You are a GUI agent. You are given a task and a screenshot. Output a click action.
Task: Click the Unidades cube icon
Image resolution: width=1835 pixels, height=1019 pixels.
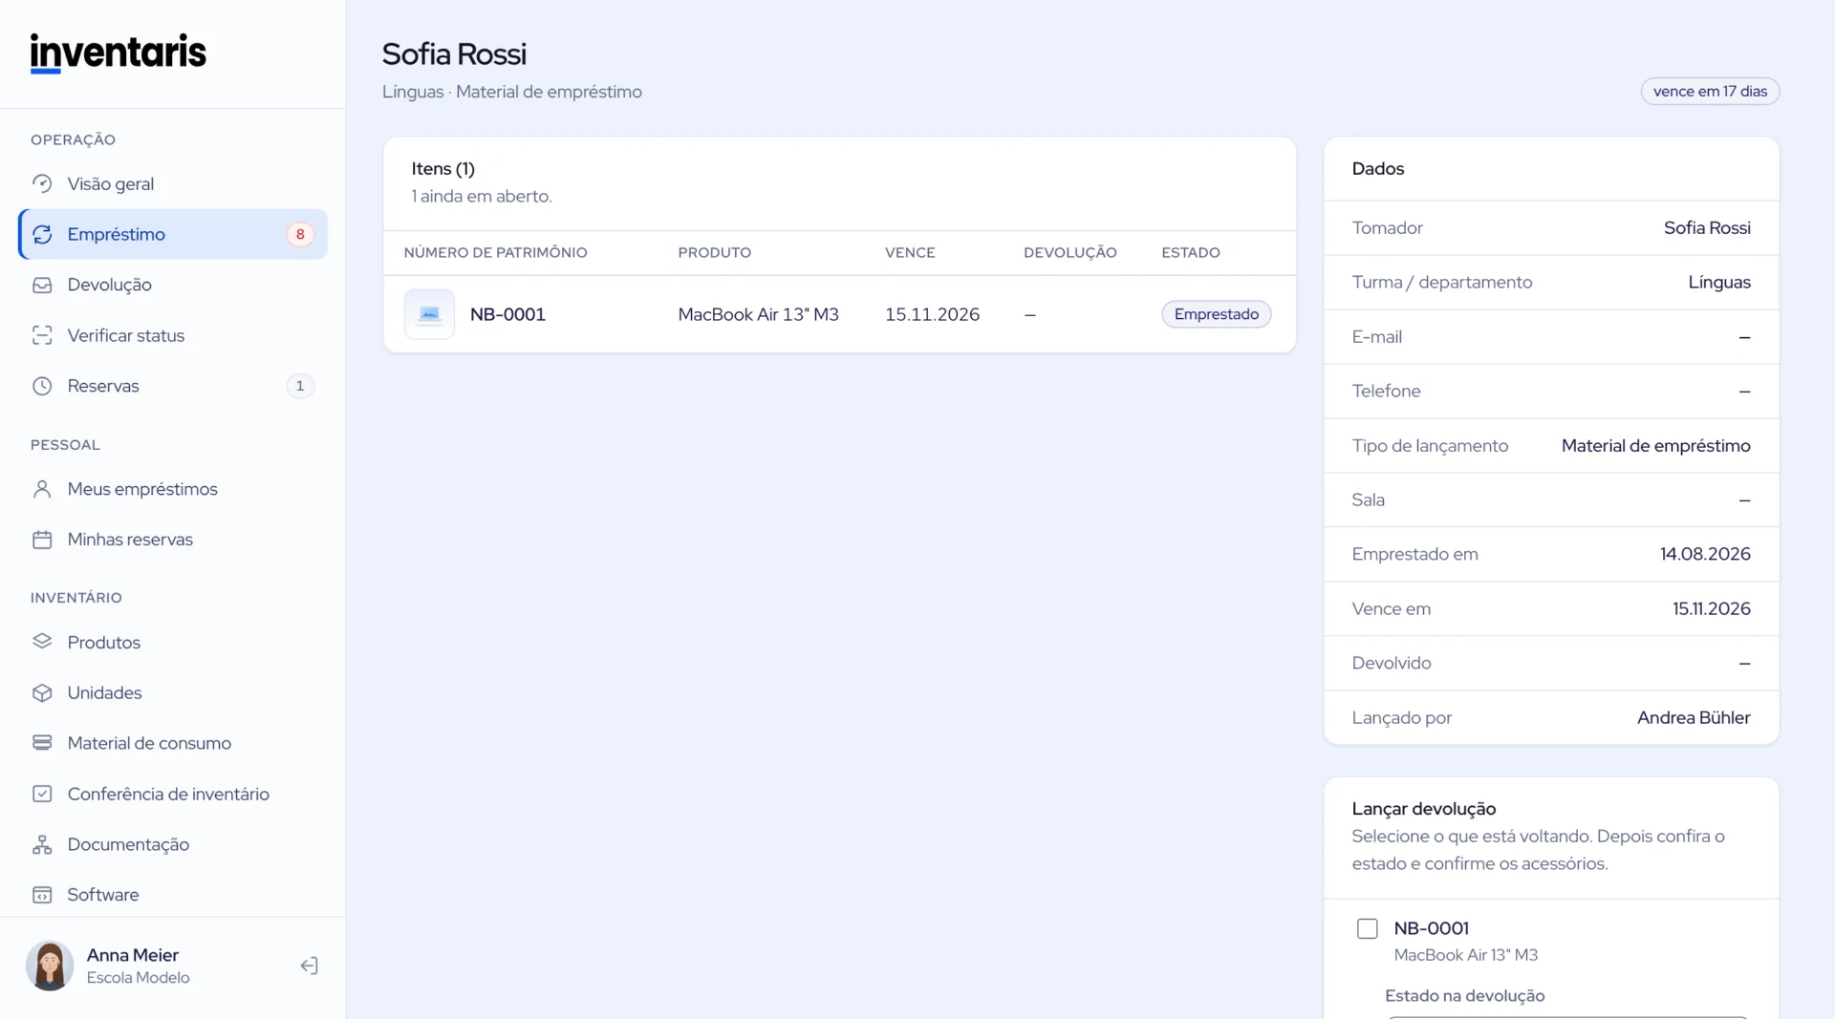point(42,692)
